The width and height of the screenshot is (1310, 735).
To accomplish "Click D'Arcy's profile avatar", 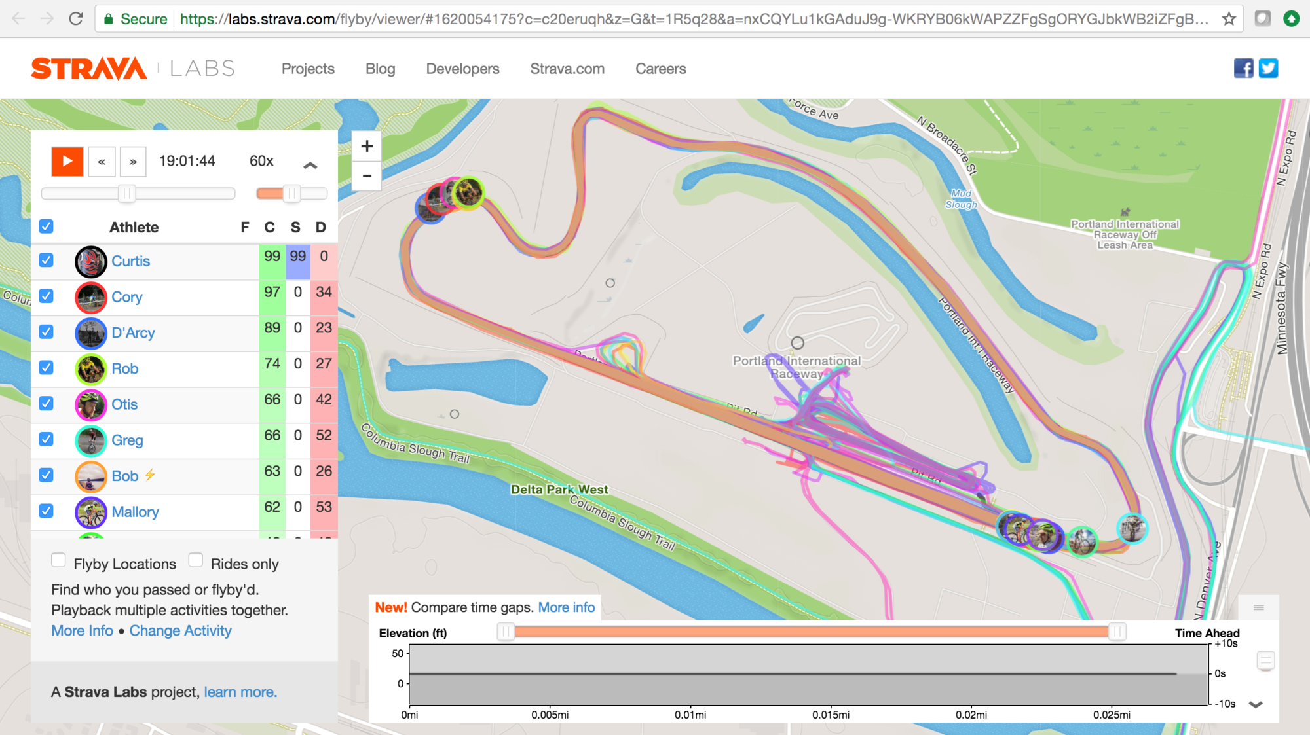I will click(x=90, y=333).
